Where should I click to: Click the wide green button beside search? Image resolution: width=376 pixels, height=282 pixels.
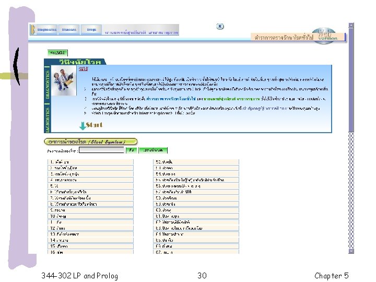(x=153, y=150)
